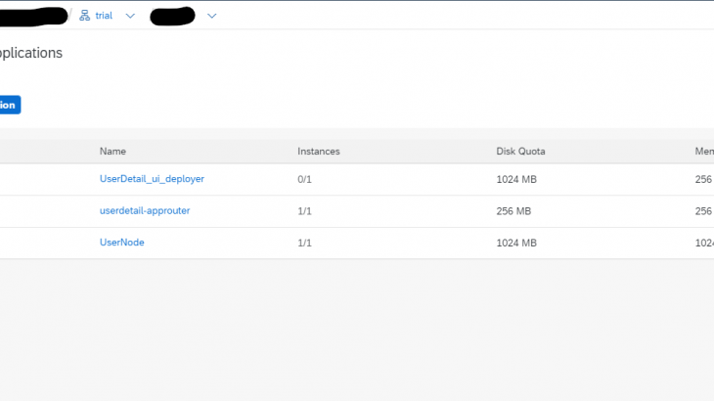This screenshot has height=401, width=714.
Task: Select the 1024 MB disk quota of UserNode
Action: 516,244
